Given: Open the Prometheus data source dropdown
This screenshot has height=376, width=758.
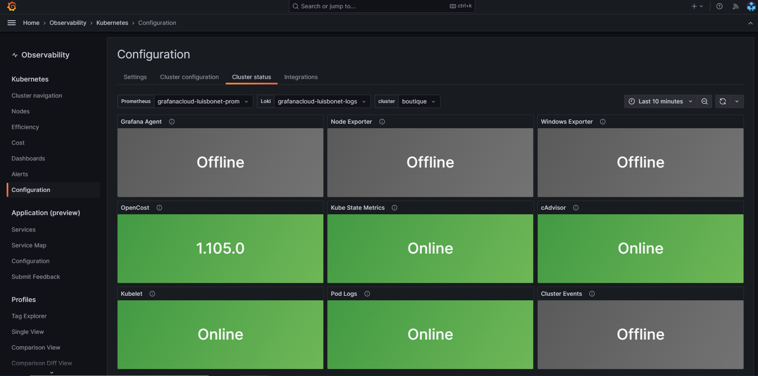Looking at the screenshot, I should pos(203,101).
